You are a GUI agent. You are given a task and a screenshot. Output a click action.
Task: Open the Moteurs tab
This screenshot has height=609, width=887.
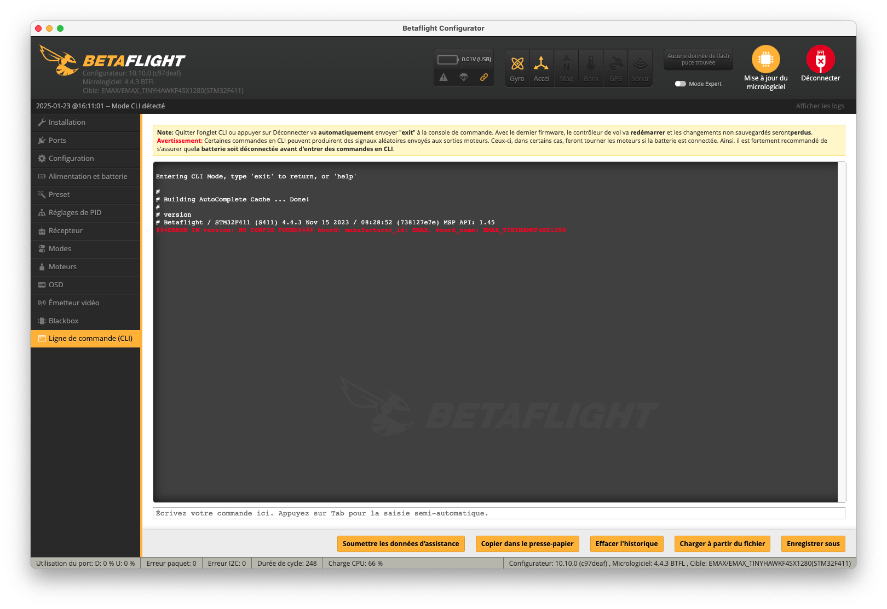click(x=85, y=267)
